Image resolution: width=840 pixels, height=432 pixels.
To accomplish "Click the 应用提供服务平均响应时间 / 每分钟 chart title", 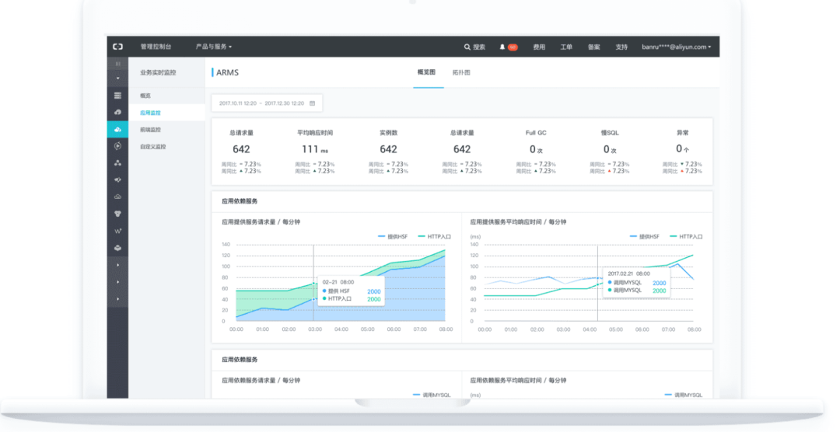I will click(x=518, y=222).
